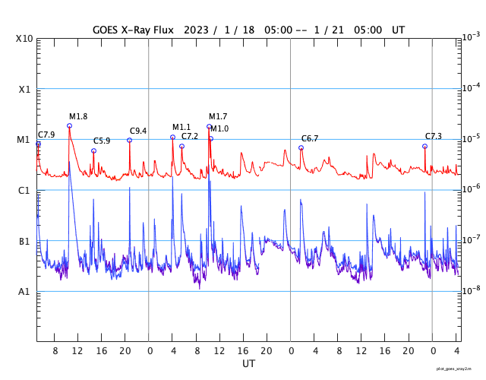Click the M1.0 flare annotation text

(x=219, y=128)
